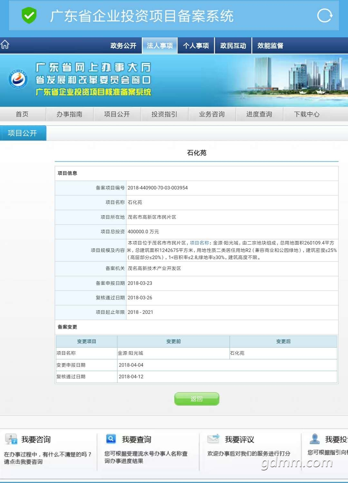Open the 项目公开 item in the navigation bar
Image resolution: width=348 pixels, height=483 pixels.
(x=117, y=114)
